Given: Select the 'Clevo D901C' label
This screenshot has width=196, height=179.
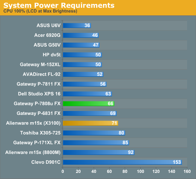Looking at the screenshot, I should (46, 162).
